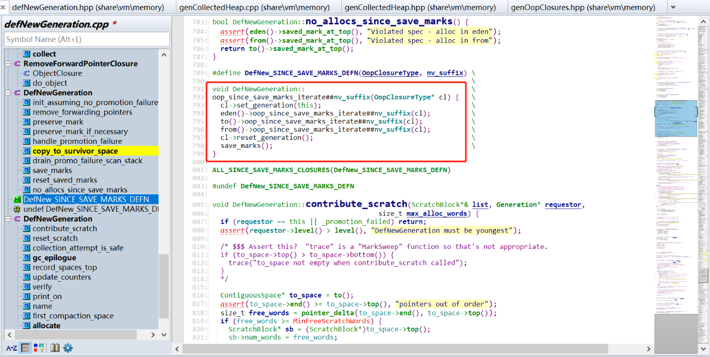Open the file tabs overflow dropdown arrow
The image size is (710, 357).
point(673,7)
